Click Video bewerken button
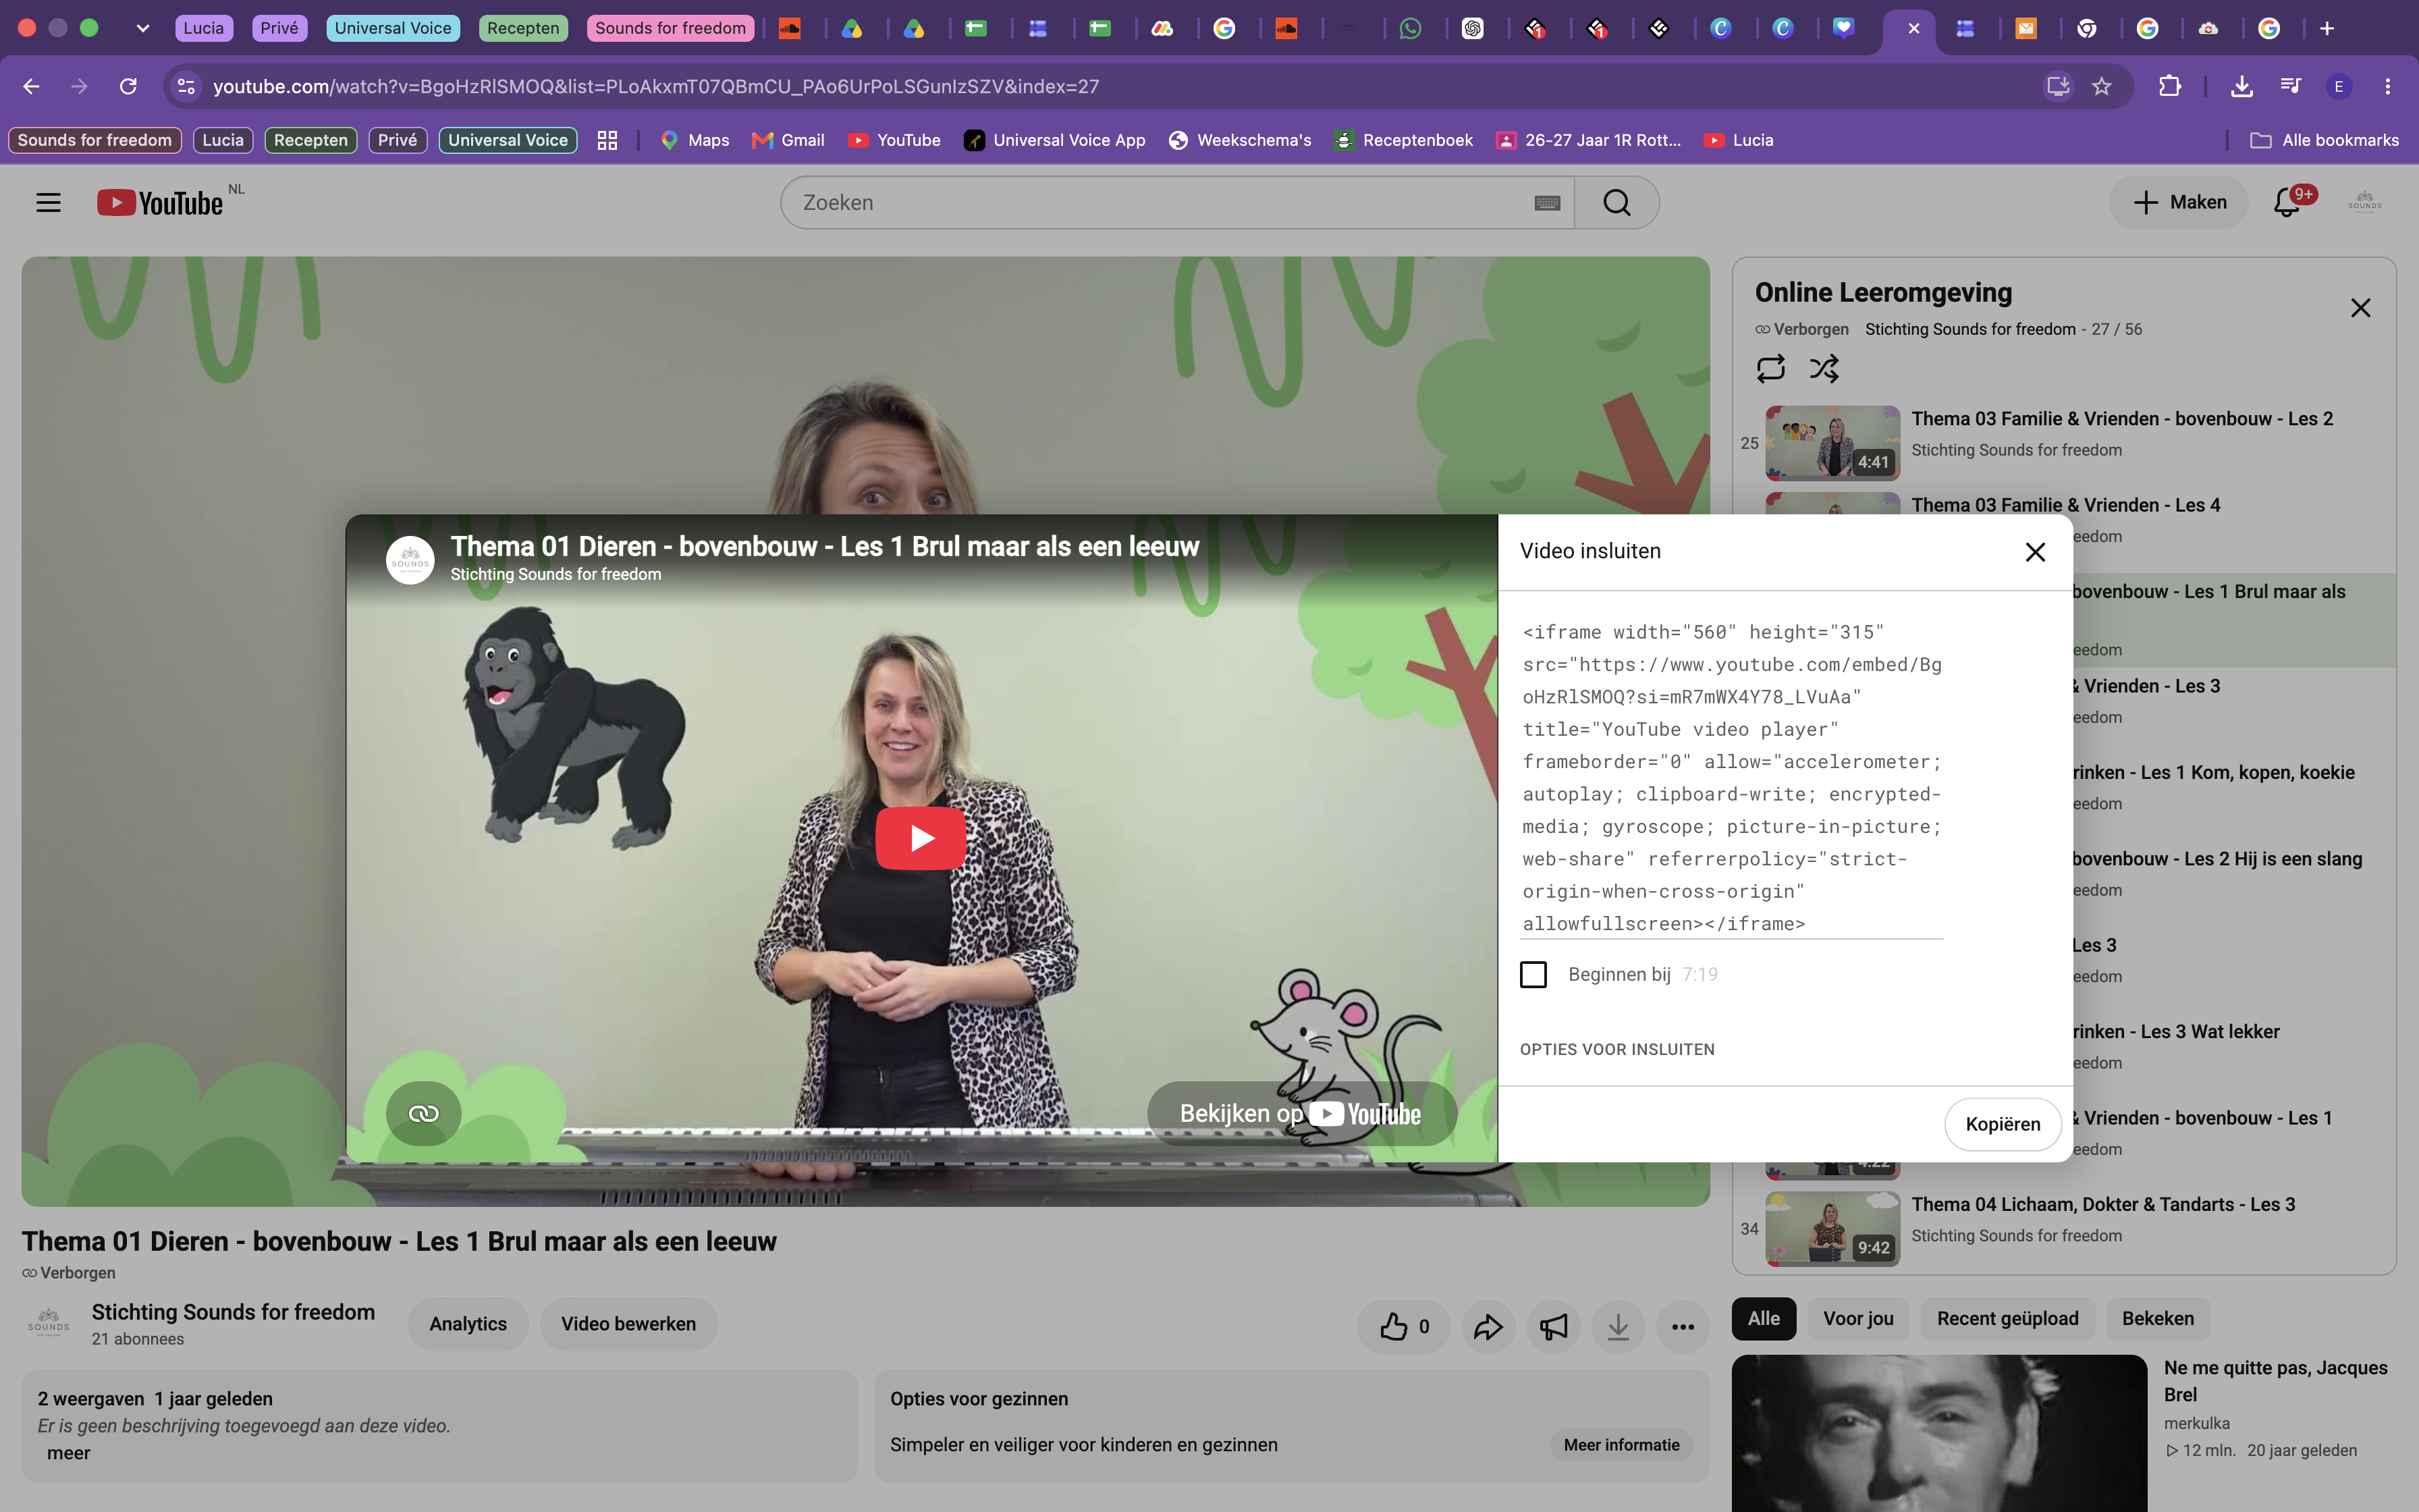Viewport: 2419px width, 1512px height. pos(629,1324)
